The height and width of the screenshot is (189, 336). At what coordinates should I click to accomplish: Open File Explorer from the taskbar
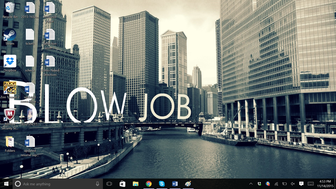click(135, 184)
